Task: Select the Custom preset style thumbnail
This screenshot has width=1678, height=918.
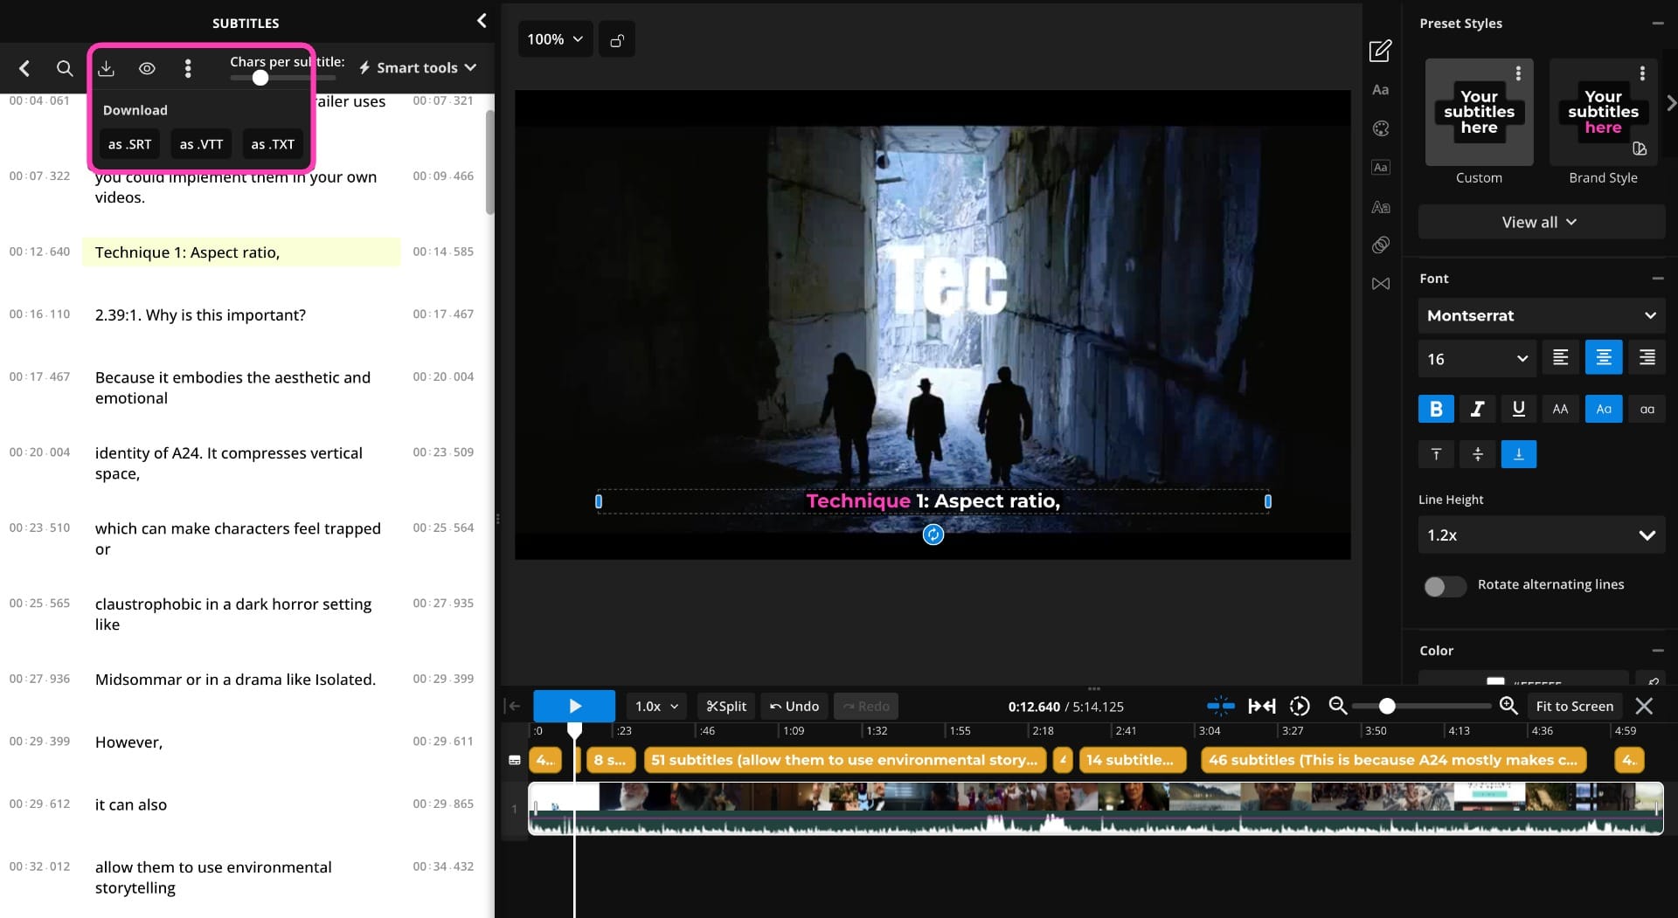Action: (x=1479, y=112)
